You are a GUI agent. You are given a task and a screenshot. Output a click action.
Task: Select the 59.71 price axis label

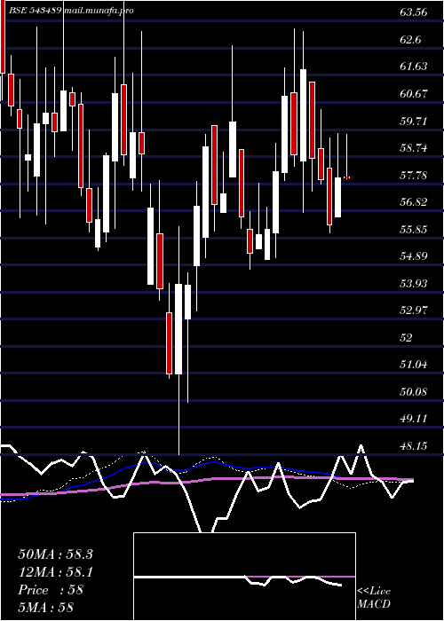click(414, 121)
